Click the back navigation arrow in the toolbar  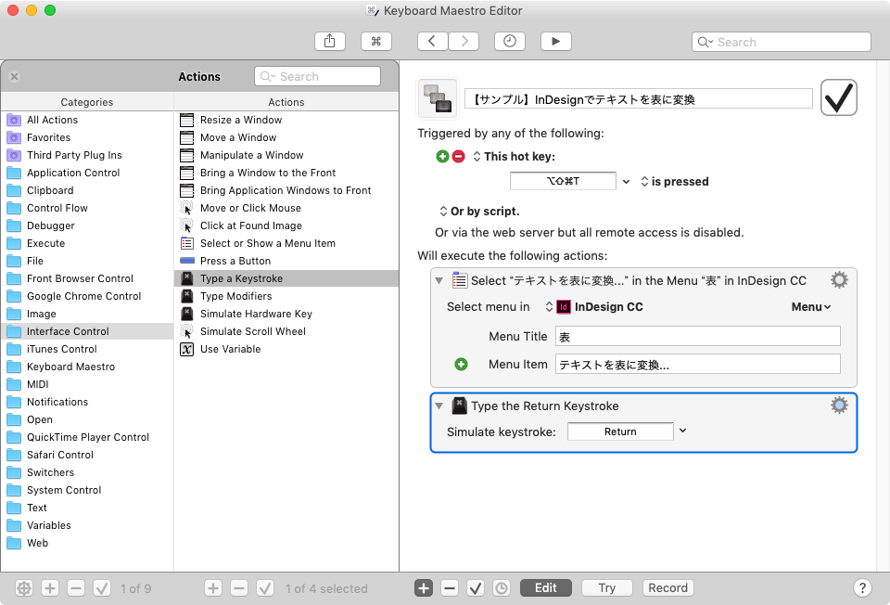coord(432,41)
